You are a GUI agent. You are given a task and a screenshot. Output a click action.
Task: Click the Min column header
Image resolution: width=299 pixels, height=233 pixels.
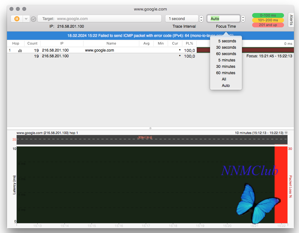(161, 43)
